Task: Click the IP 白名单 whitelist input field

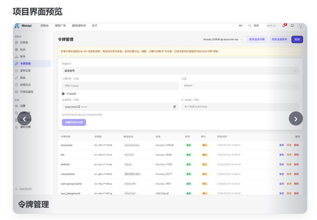Action: (x=240, y=107)
